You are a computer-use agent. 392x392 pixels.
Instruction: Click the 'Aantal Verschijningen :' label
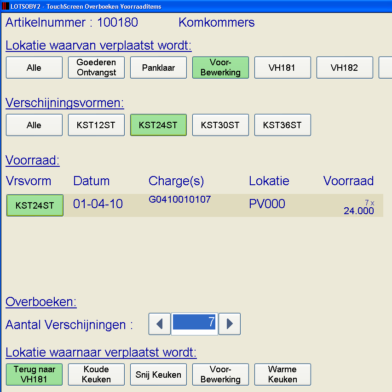tap(69, 325)
